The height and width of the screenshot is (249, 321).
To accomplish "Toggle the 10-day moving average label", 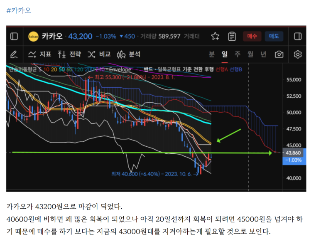I will pyautogui.click(x=46, y=69).
